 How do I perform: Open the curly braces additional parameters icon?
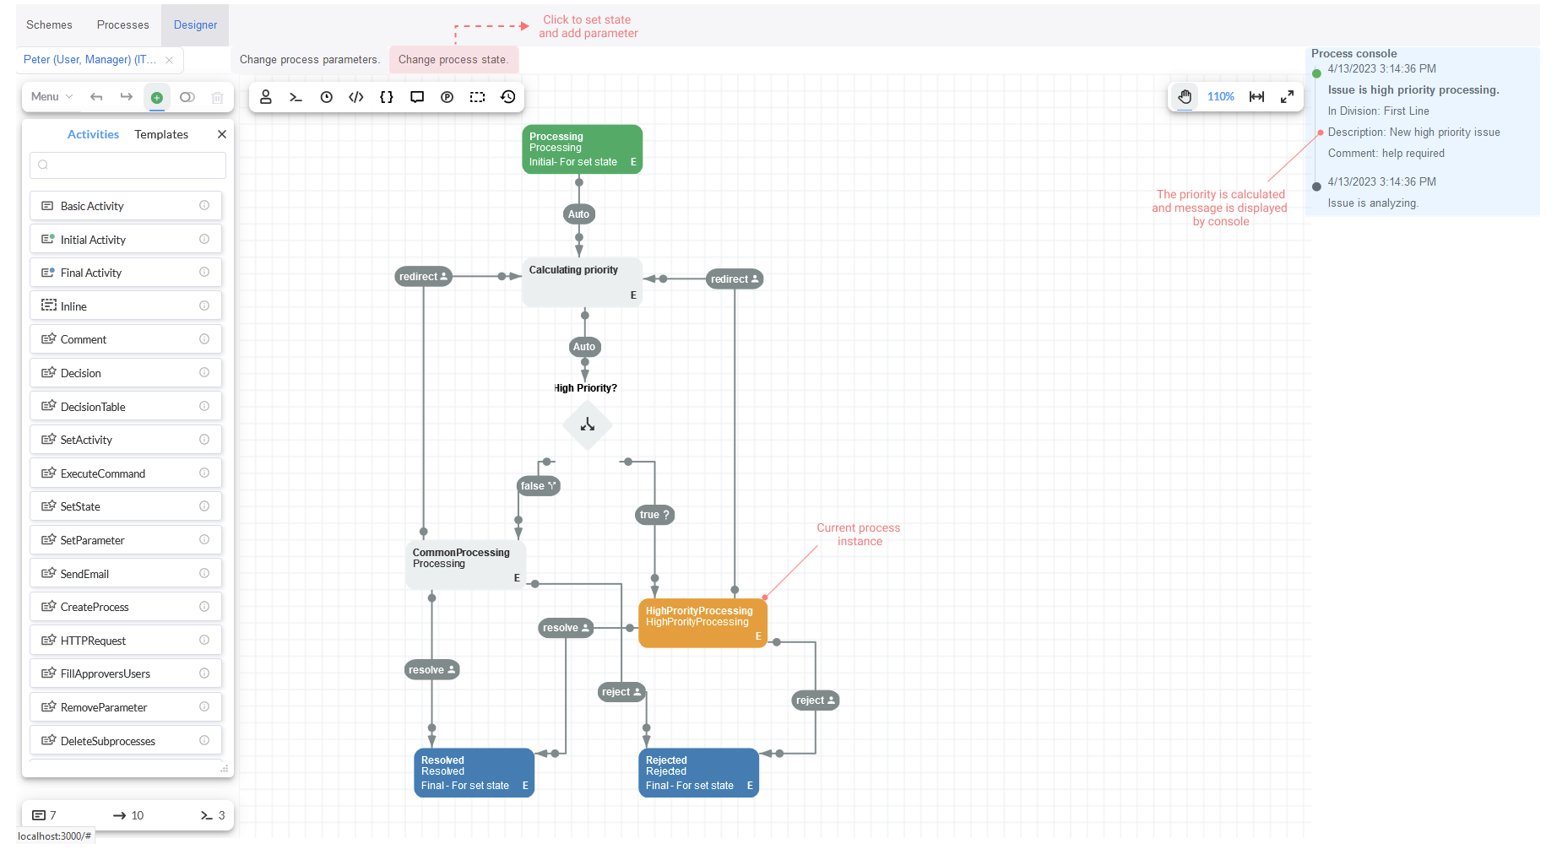click(x=387, y=97)
